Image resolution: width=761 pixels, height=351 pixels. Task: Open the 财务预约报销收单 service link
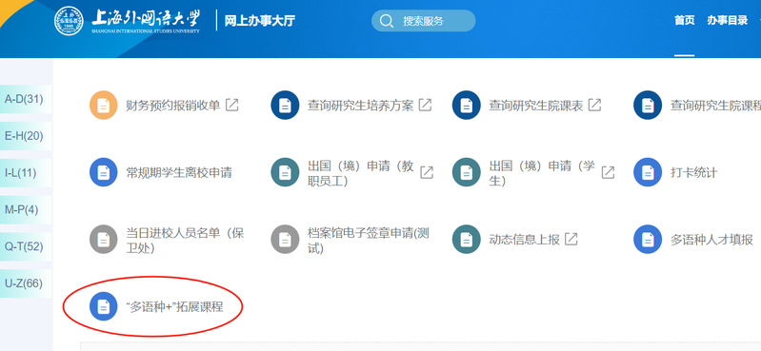[x=173, y=105]
